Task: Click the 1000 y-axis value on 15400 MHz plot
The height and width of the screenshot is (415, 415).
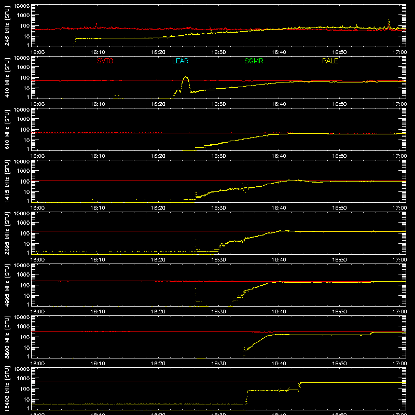Action: (23, 379)
